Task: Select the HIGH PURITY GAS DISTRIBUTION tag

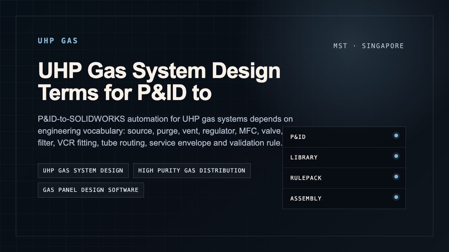Action: [192, 171]
